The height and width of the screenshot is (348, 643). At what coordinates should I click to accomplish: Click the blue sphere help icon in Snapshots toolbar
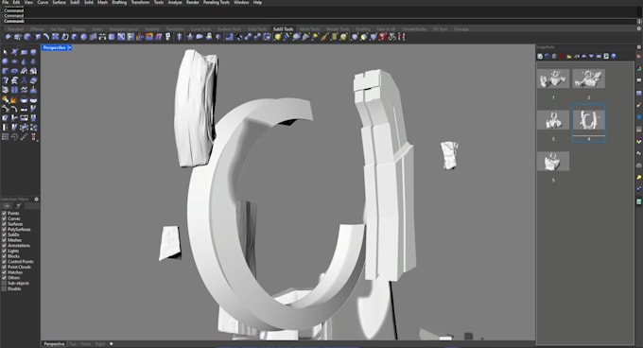(x=614, y=56)
